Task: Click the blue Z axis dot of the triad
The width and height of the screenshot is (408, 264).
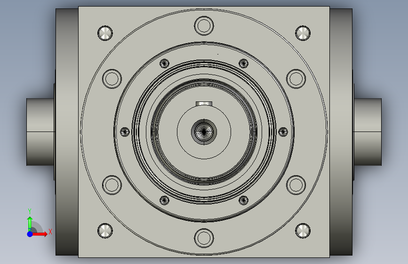Action: pos(30,234)
